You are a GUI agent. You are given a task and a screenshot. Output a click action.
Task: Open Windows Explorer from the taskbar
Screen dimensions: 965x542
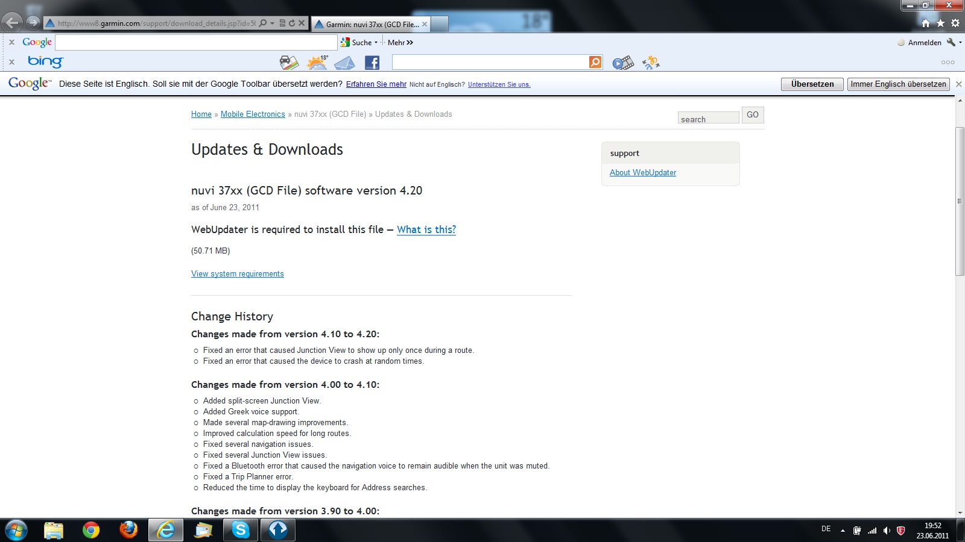pyautogui.click(x=54, y=530)
